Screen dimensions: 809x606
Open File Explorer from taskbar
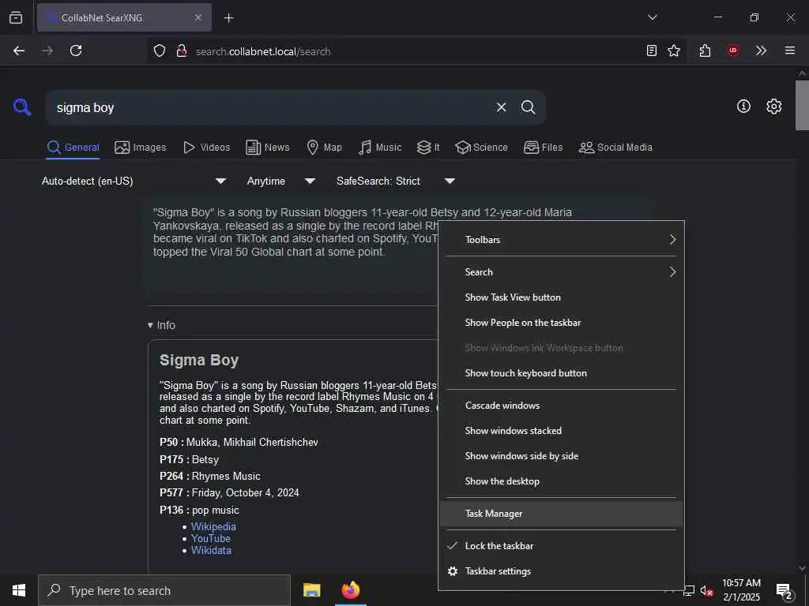tap(311, 590)
